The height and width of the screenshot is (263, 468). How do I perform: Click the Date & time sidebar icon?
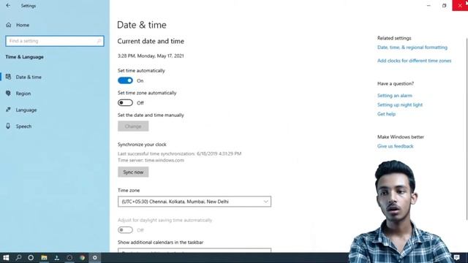pos(8,77)
